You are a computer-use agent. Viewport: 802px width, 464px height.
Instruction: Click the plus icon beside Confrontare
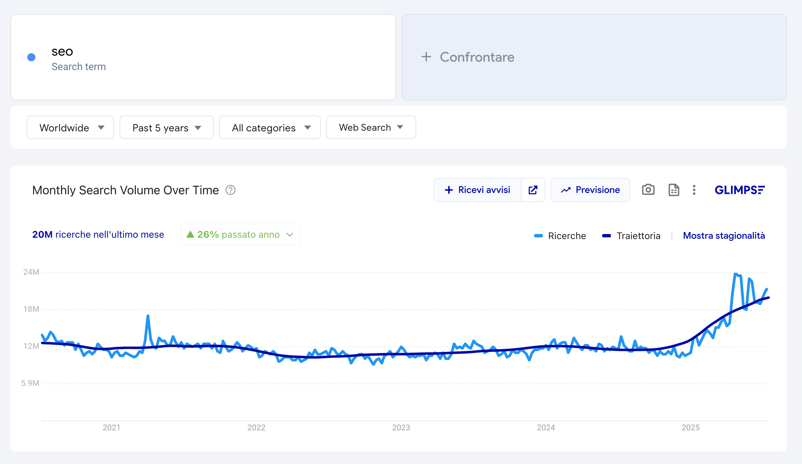[426, 57]
